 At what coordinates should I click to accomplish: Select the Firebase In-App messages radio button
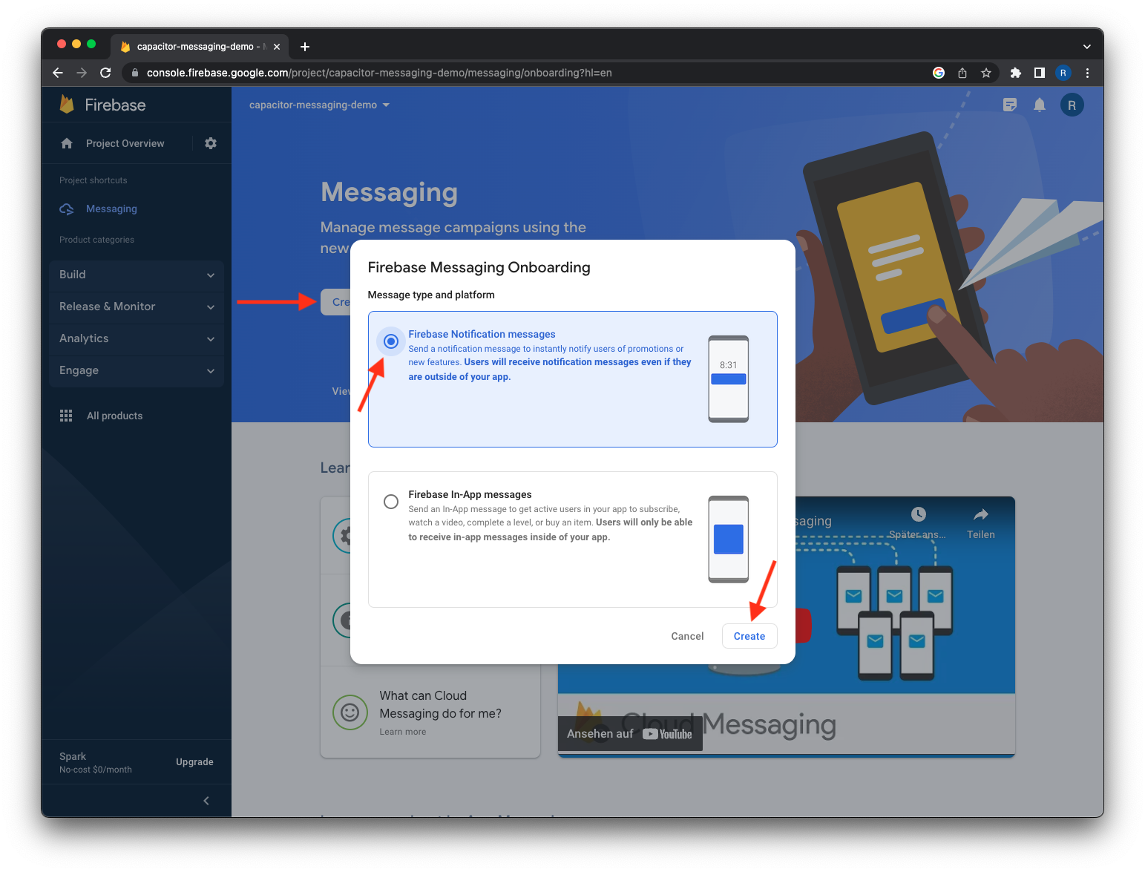tap(390, 501)
